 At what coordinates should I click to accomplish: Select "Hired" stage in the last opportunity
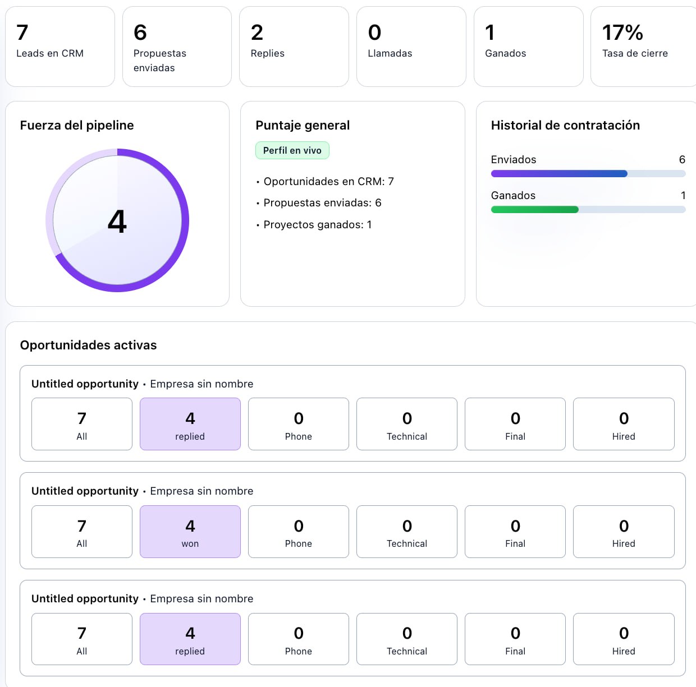(x=624, y=639)
